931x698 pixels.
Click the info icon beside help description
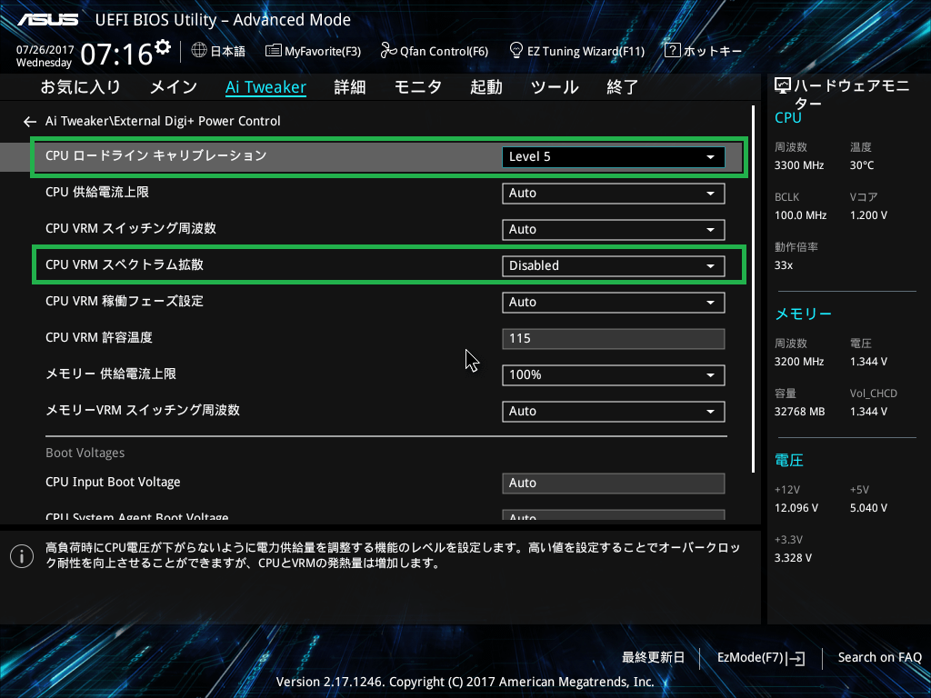pos(22,556)
